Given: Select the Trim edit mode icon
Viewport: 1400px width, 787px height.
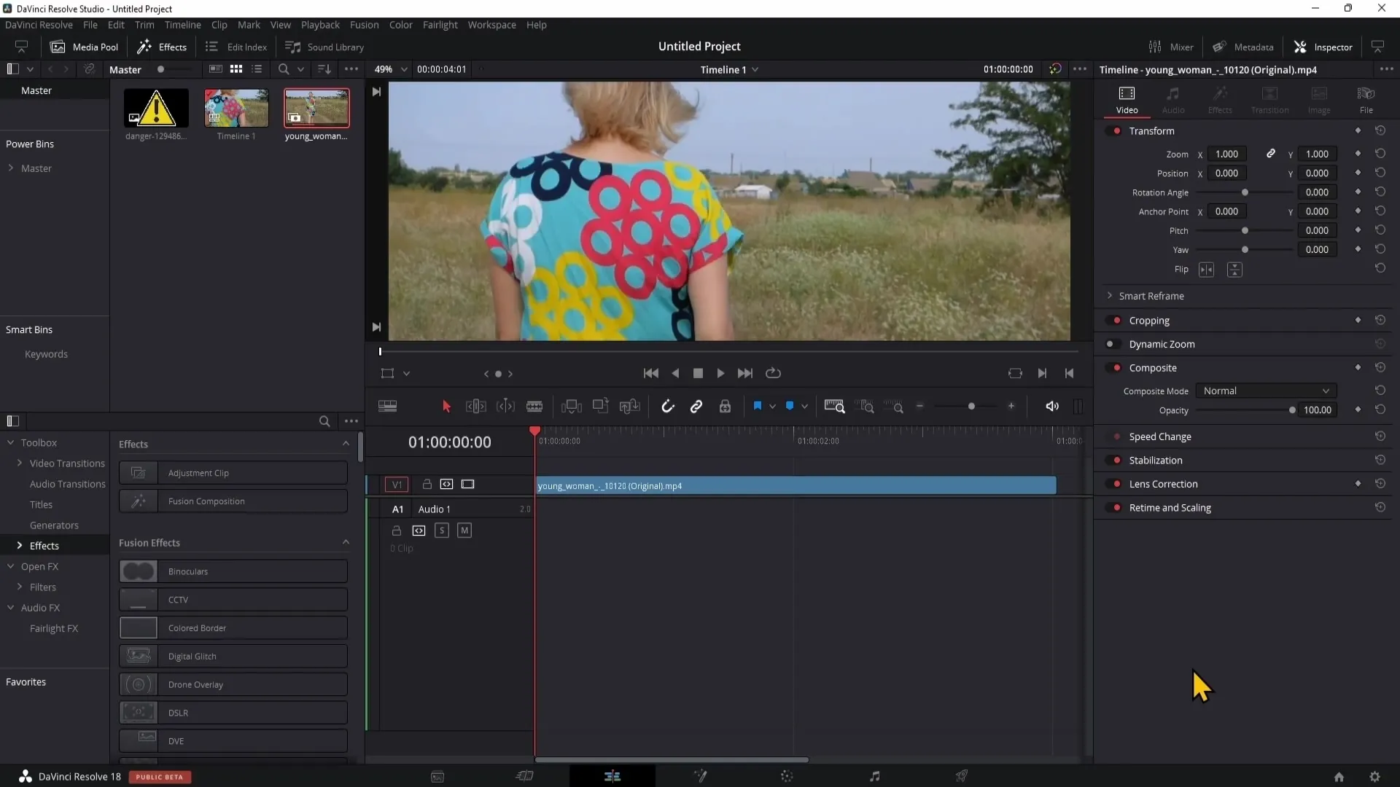Looking at the screenshot, I should tap(476, 407).
